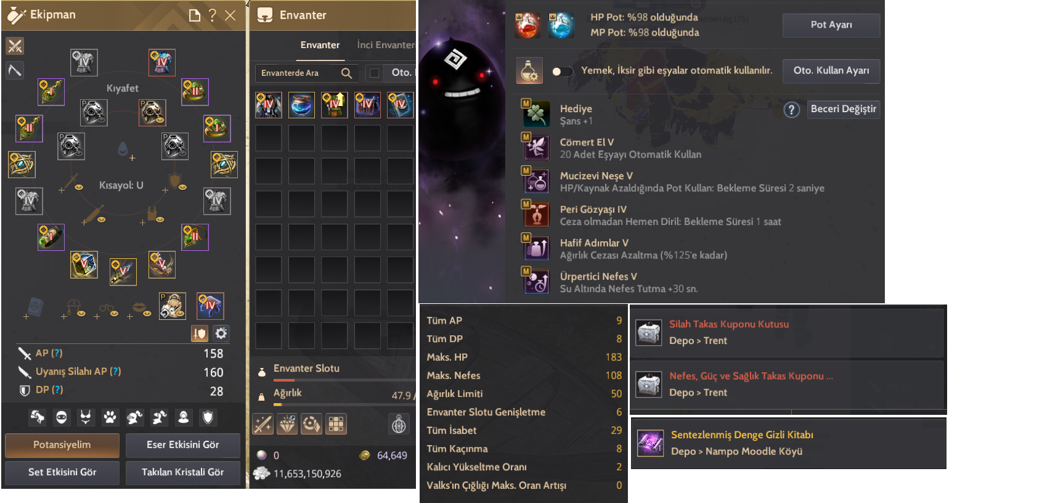
Task: Click the crossed swords icon in Ekipman
Action: [x=15, y=46]
